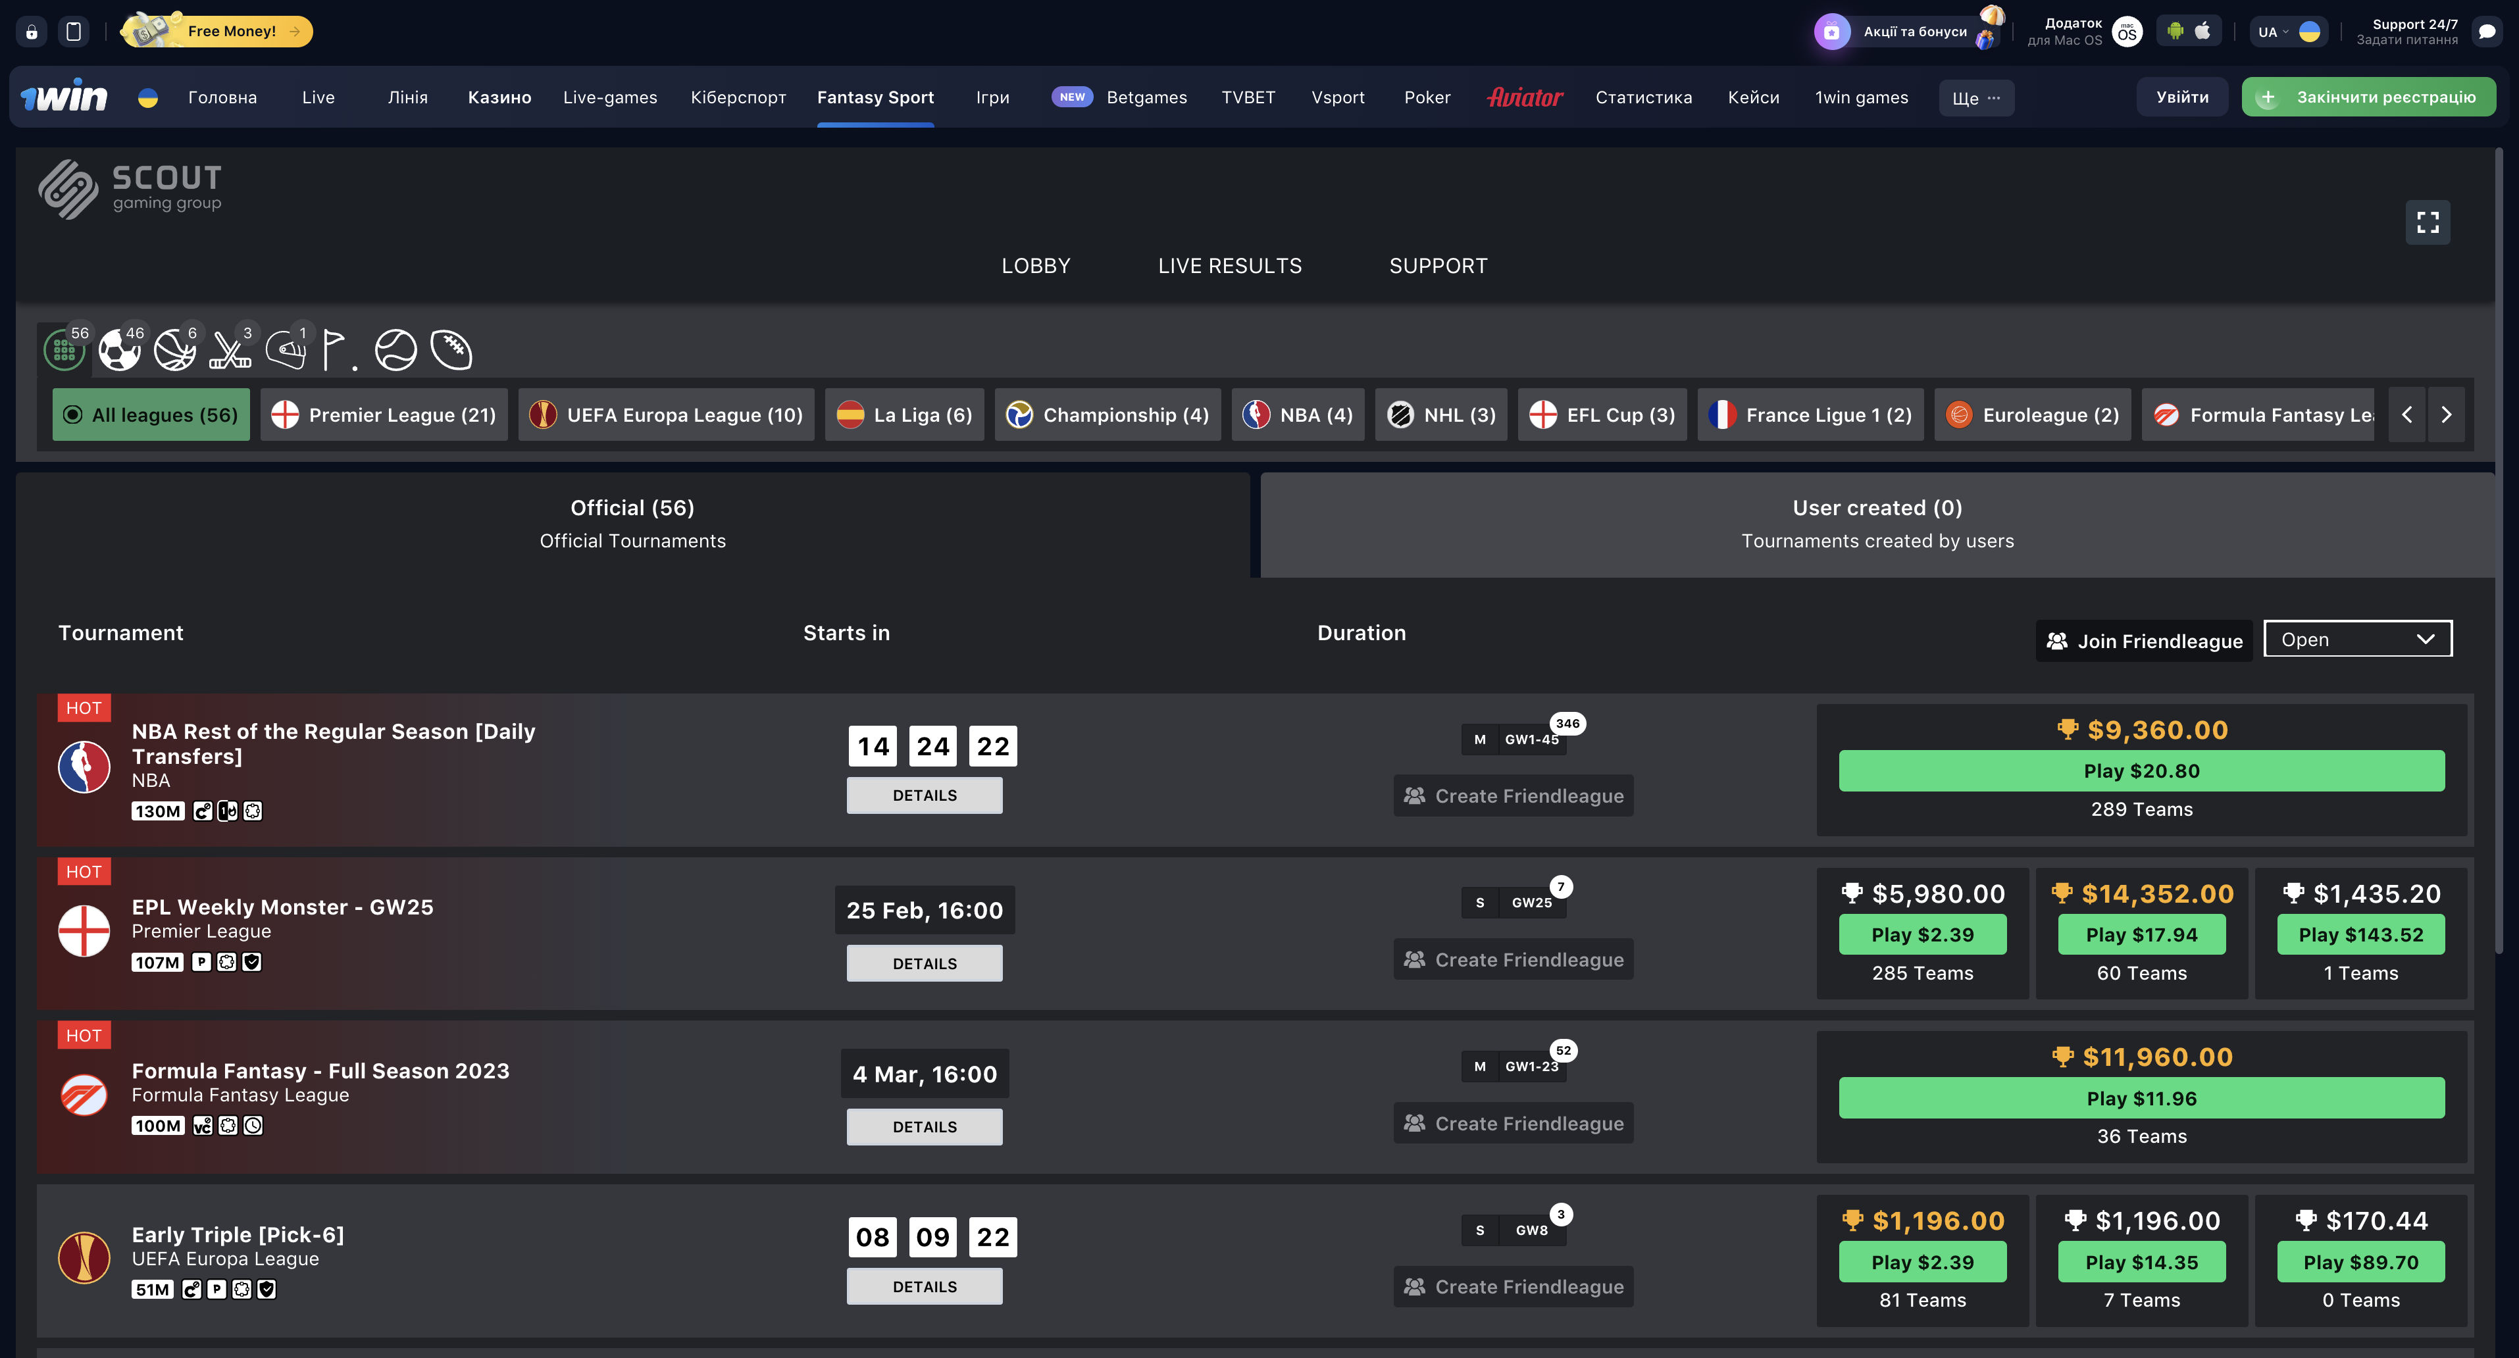The image size is (2519, 1358).
Task: Open the support chat bubble icon
Action: tap(2487, 32)
